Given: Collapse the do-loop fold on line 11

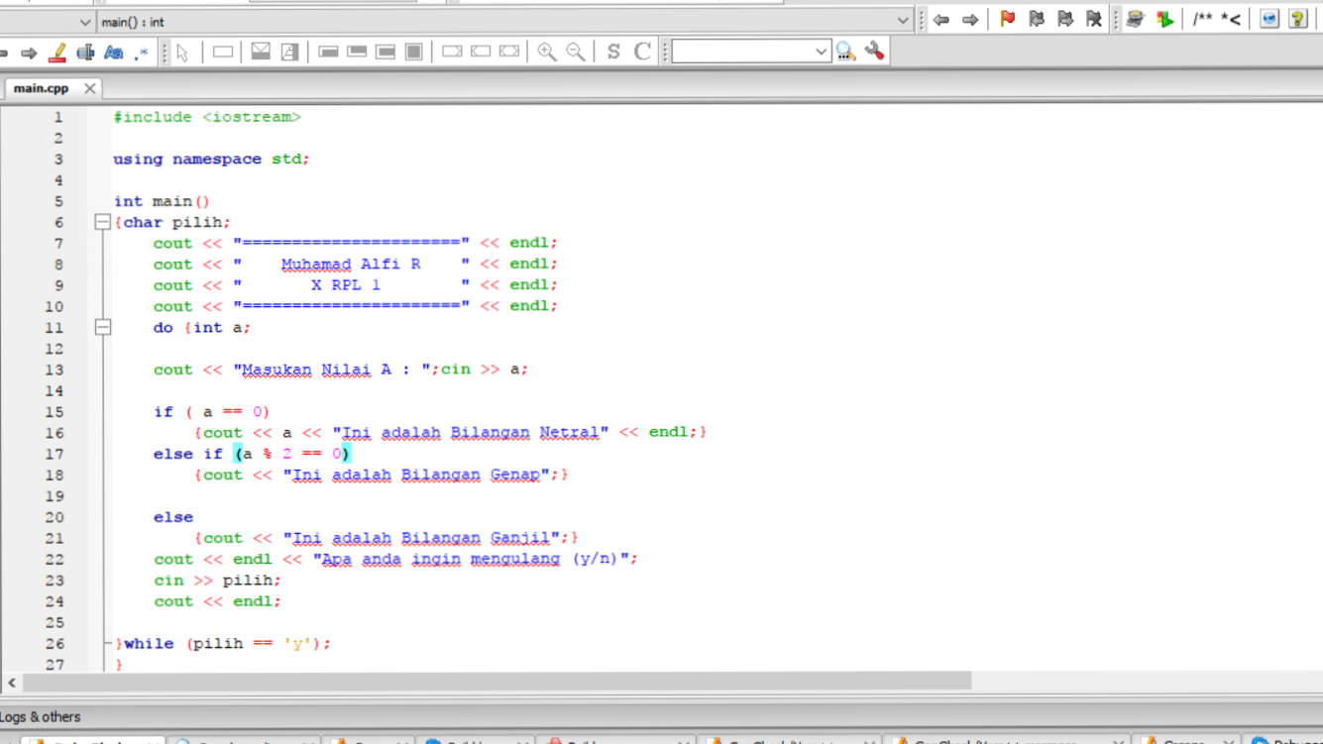Looking at the screenshot, I should [102, 327].
